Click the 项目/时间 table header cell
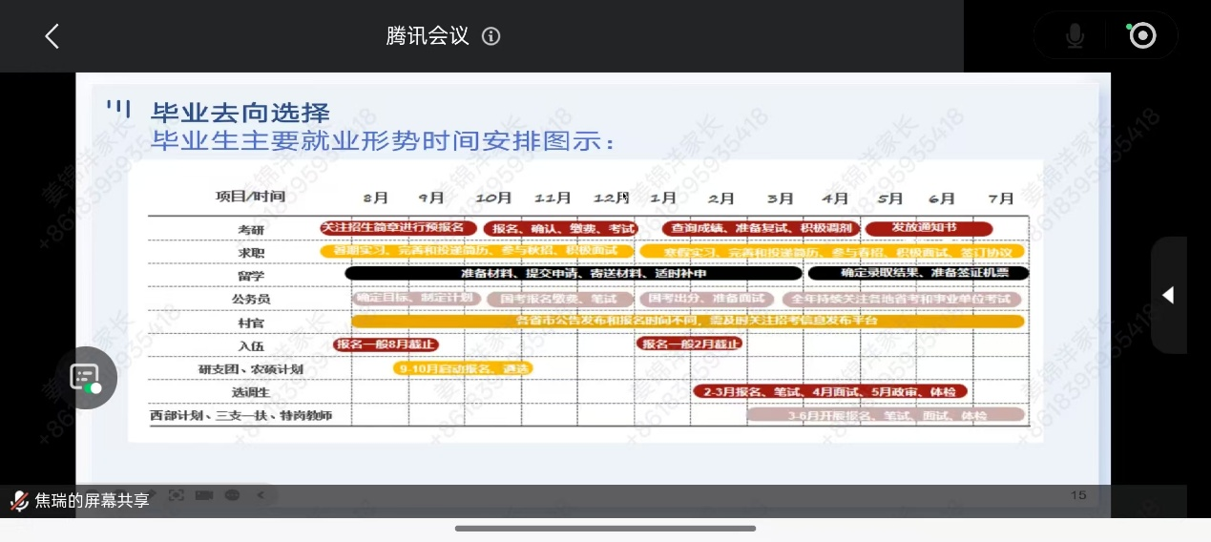The height and width of the screenshot is (542, 1211). [x=251, y=197]
